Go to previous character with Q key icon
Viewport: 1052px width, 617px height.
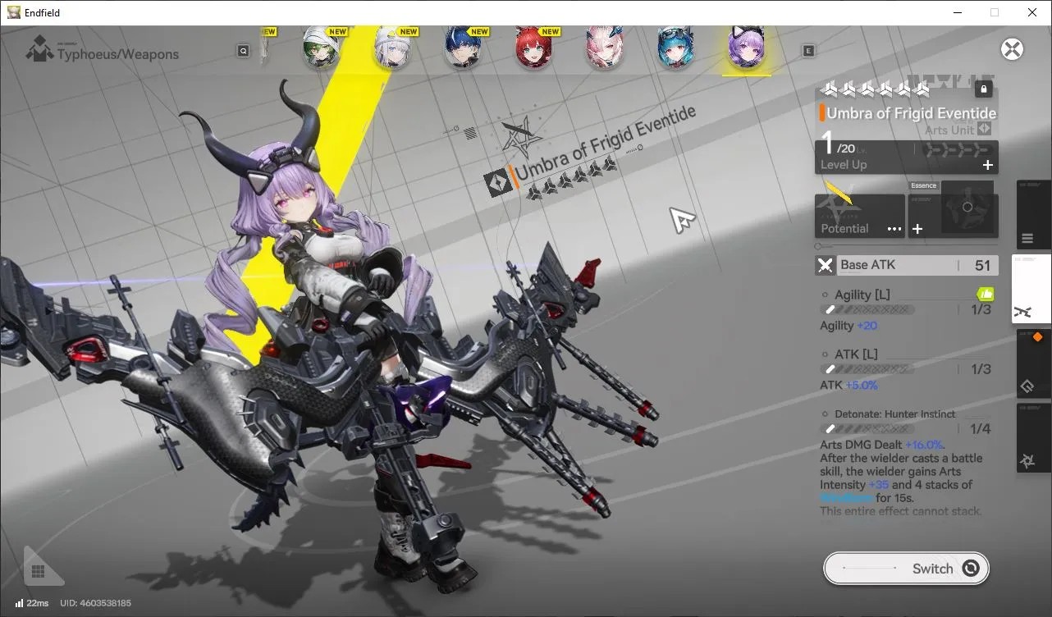coord(244,51)
